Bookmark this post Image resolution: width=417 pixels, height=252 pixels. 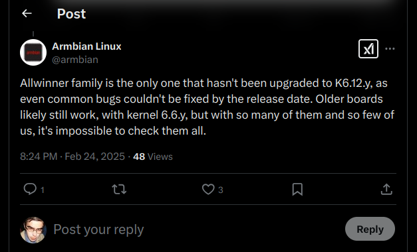click(297, 190)
